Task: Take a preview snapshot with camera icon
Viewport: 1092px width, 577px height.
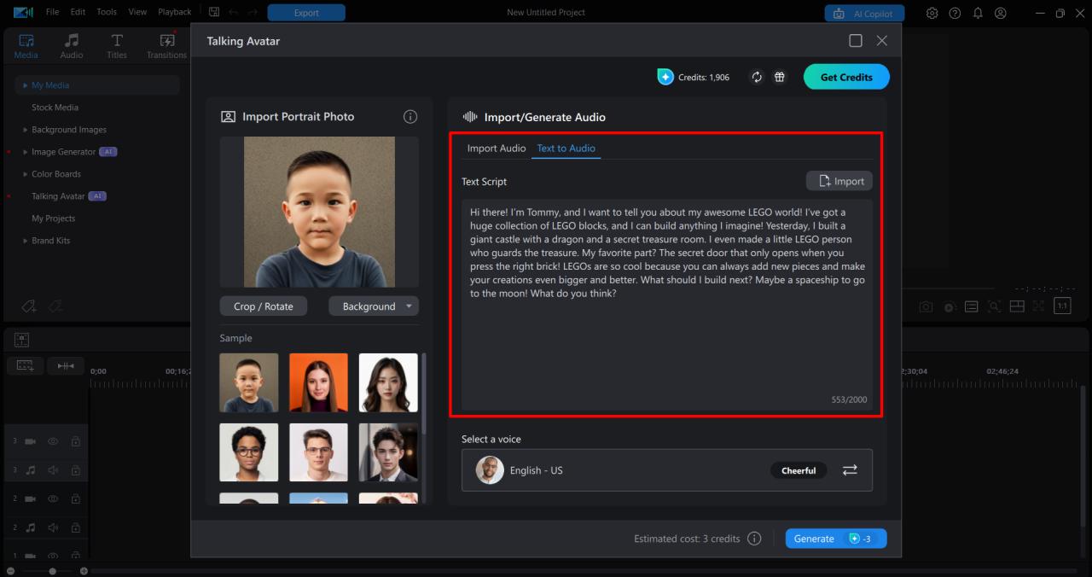Action: 926,306
